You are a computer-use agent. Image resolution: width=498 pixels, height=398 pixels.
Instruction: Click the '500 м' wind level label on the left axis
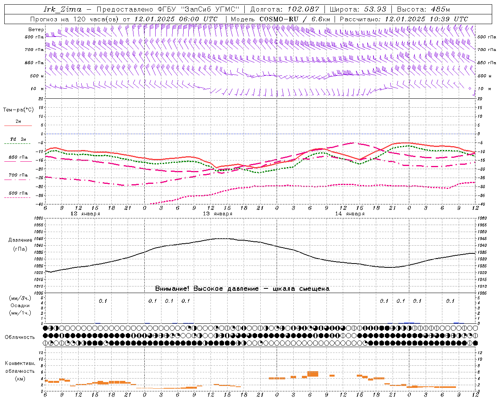[x=37, y=76]
